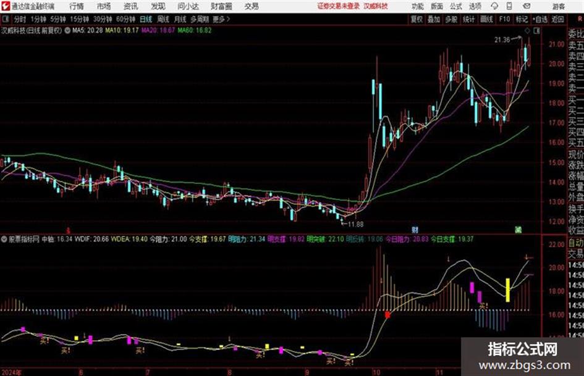Viewport: 584px width, 376px height.
Task: Open the envelope message icon
Action: tap(527, 6)
